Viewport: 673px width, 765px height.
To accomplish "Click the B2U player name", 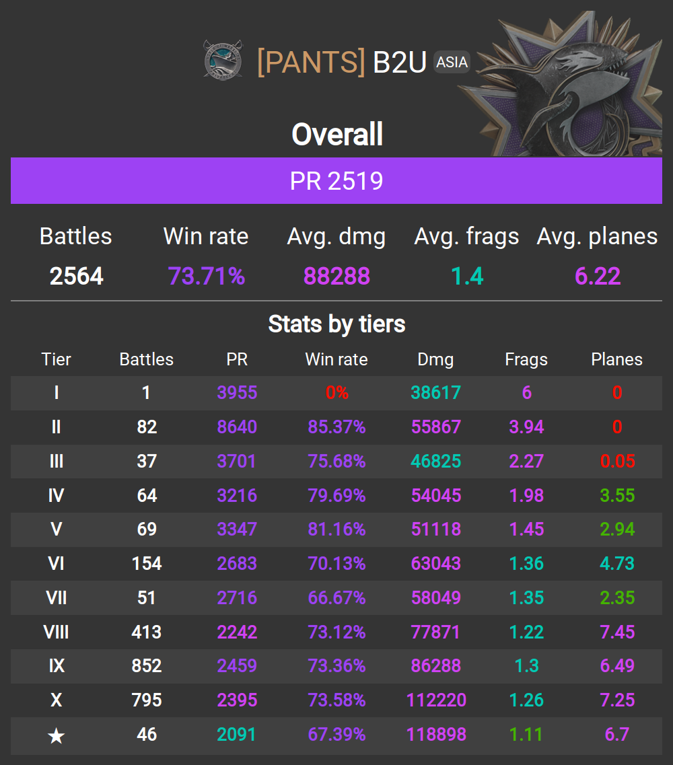I will [x=400, y=62].
